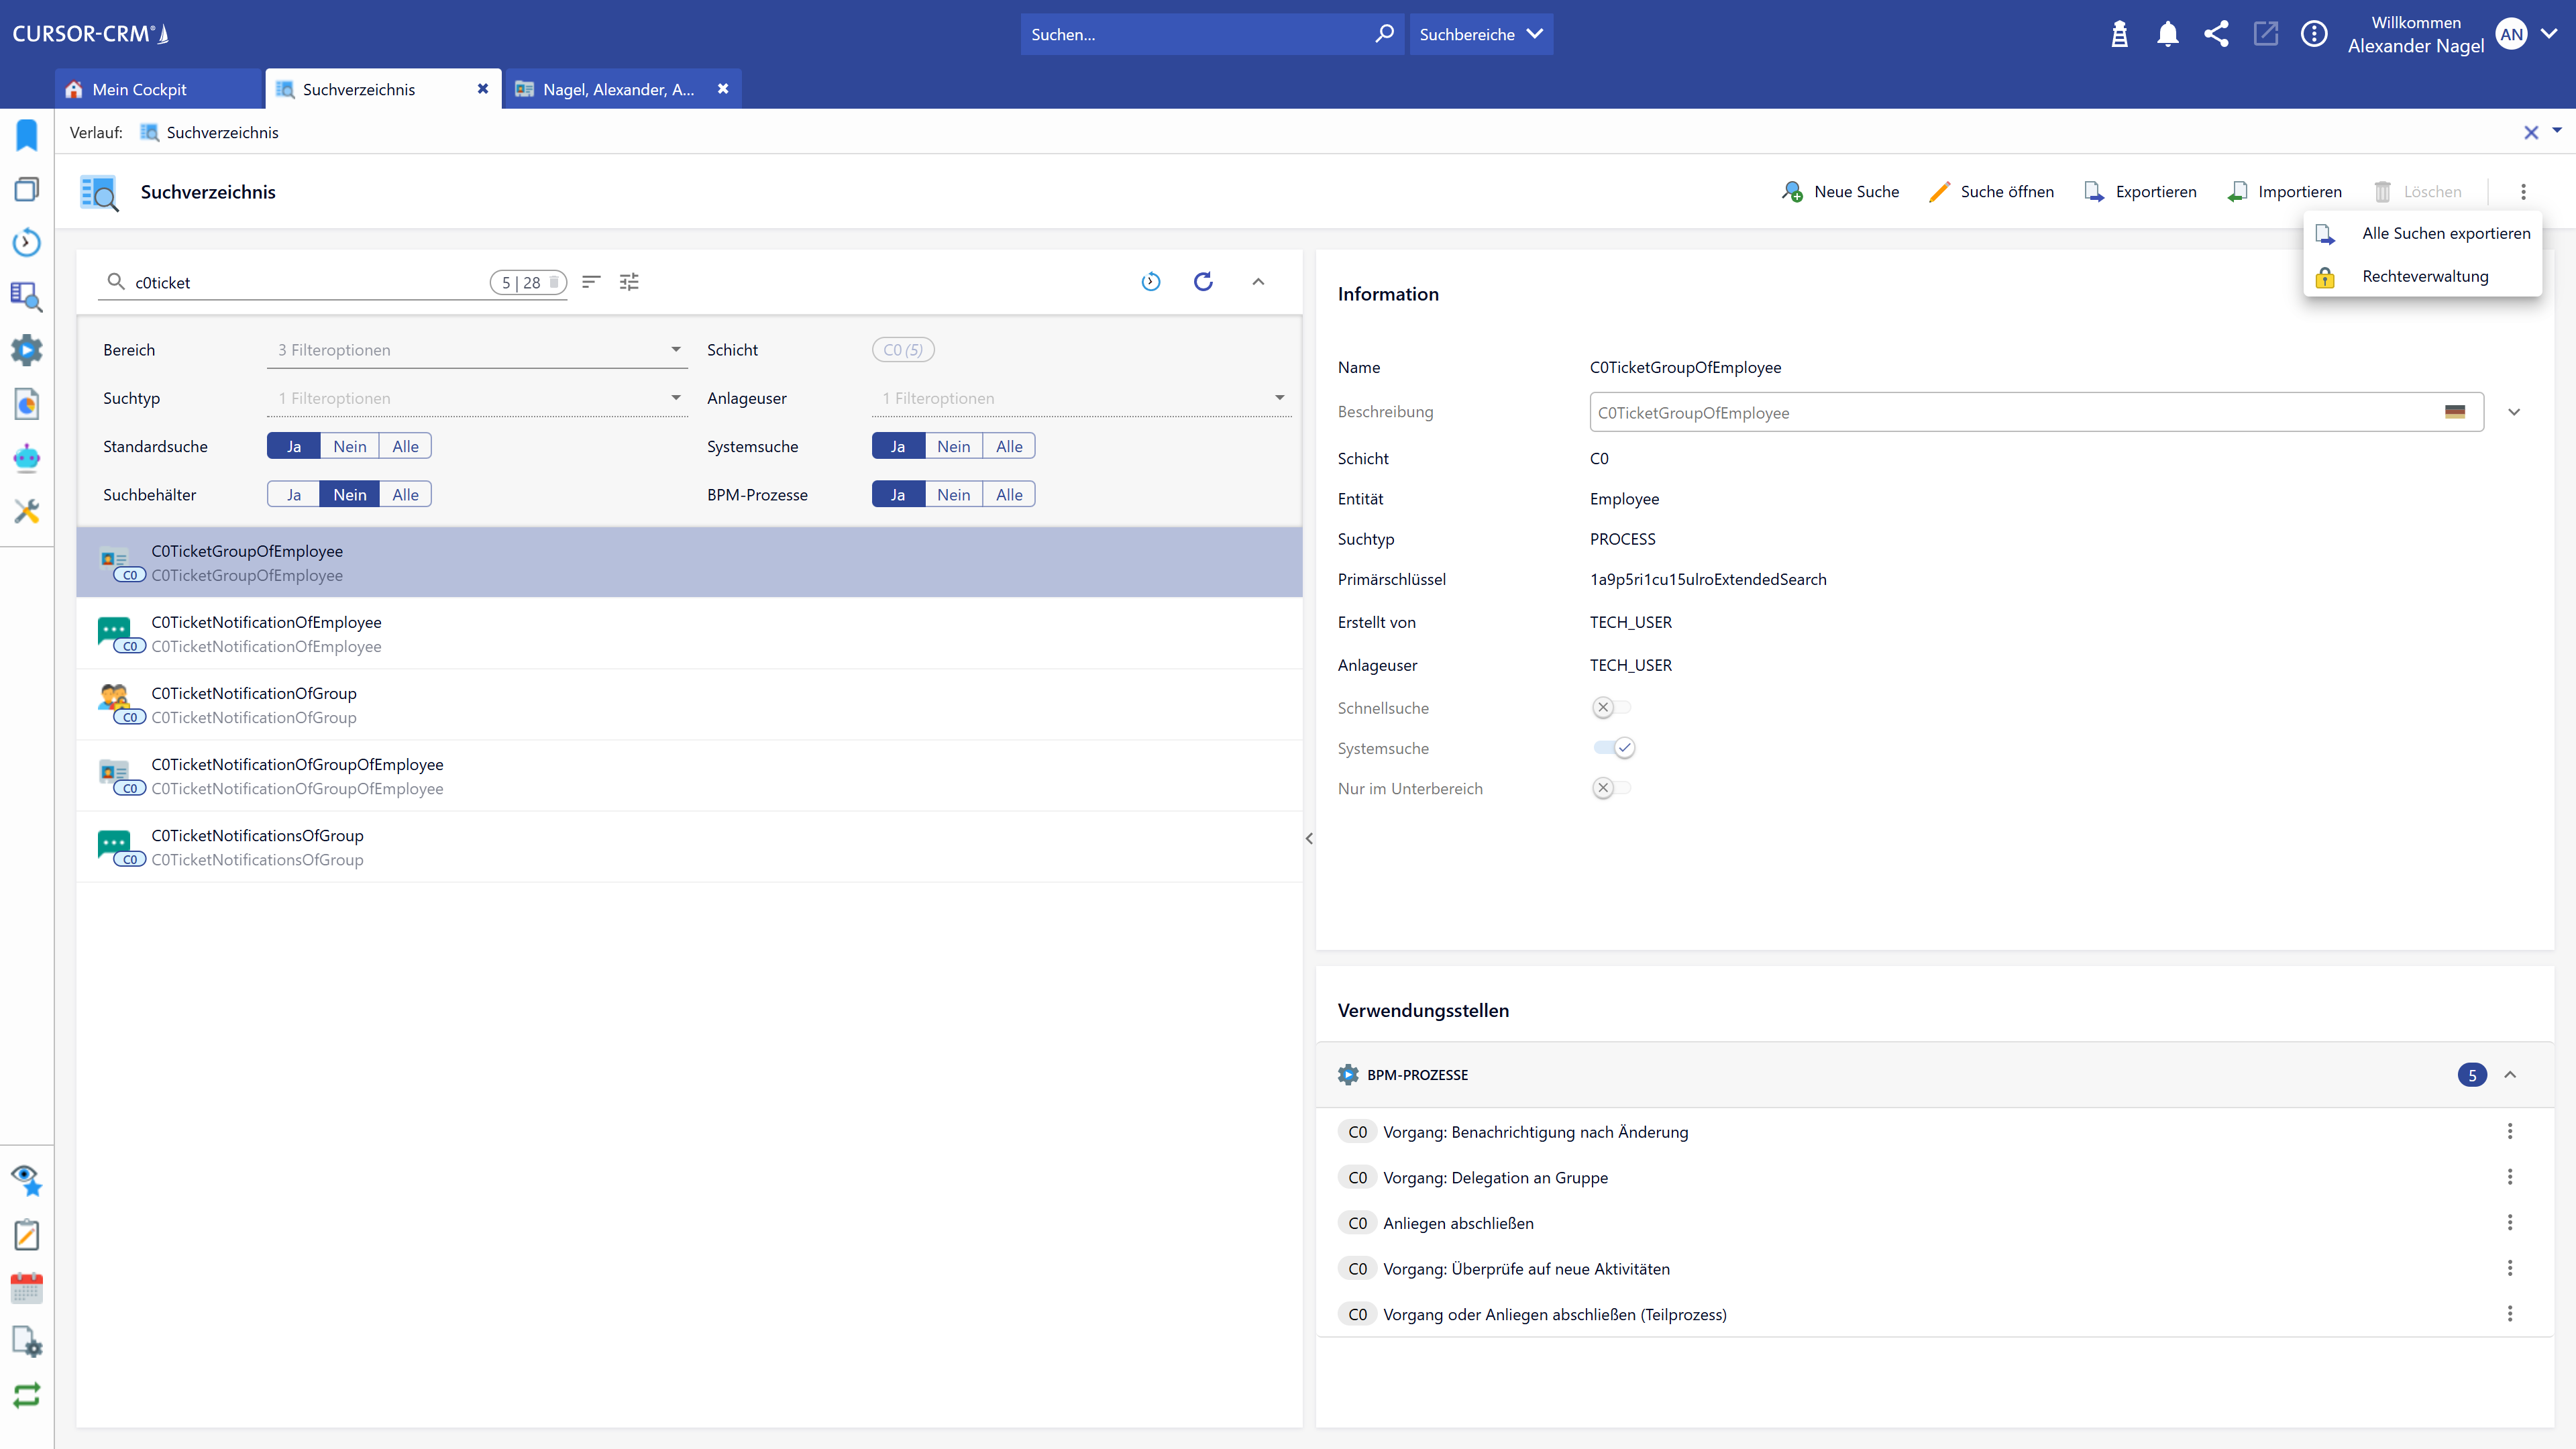Open the bookmarks icon in the left sidebar
Image resolution: width=2576 pixels, height=1449 pixels.
pyautogui.click(x=27, y=135)
